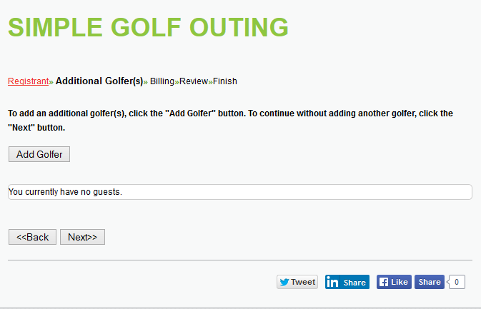
Task: Click the Tweet label on the Twitter button
Action: 303,282
